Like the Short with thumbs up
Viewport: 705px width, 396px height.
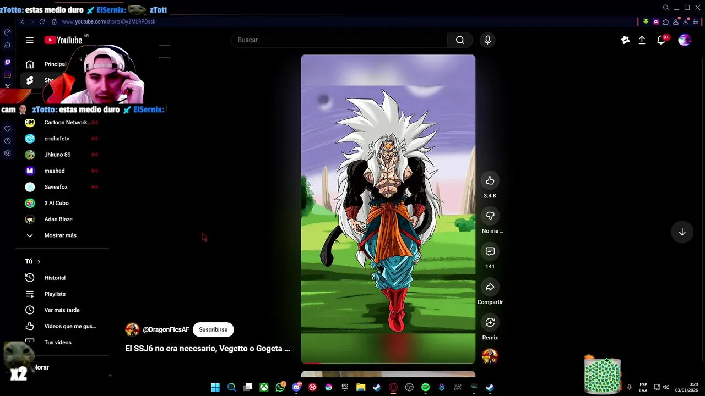490,180
